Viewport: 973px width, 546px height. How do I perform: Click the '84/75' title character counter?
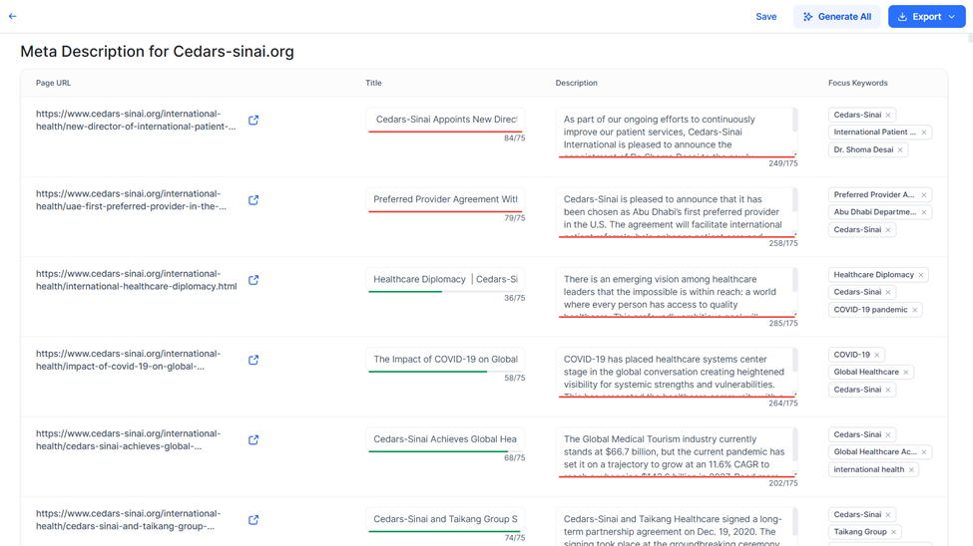tap(514, 138)
